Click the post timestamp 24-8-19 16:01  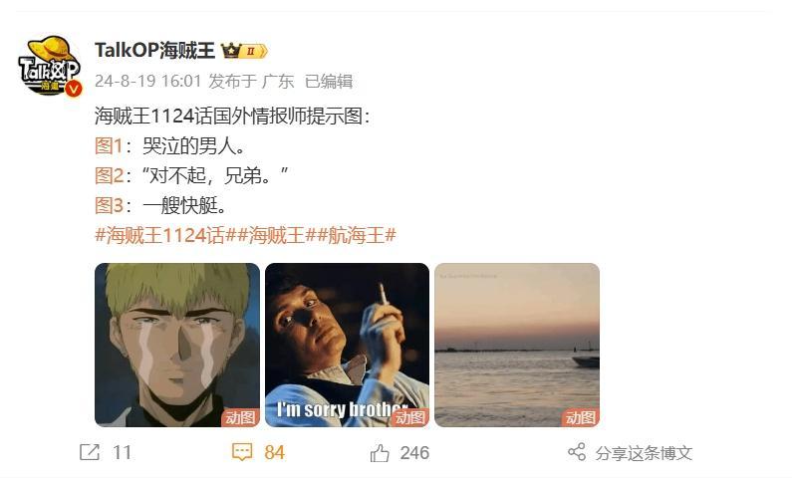[148, 81]
